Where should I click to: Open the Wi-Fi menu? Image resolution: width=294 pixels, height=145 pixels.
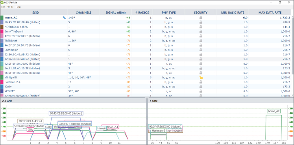pos(10,7)
